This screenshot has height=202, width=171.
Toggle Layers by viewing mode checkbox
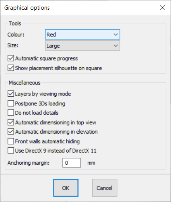(11, 94)
